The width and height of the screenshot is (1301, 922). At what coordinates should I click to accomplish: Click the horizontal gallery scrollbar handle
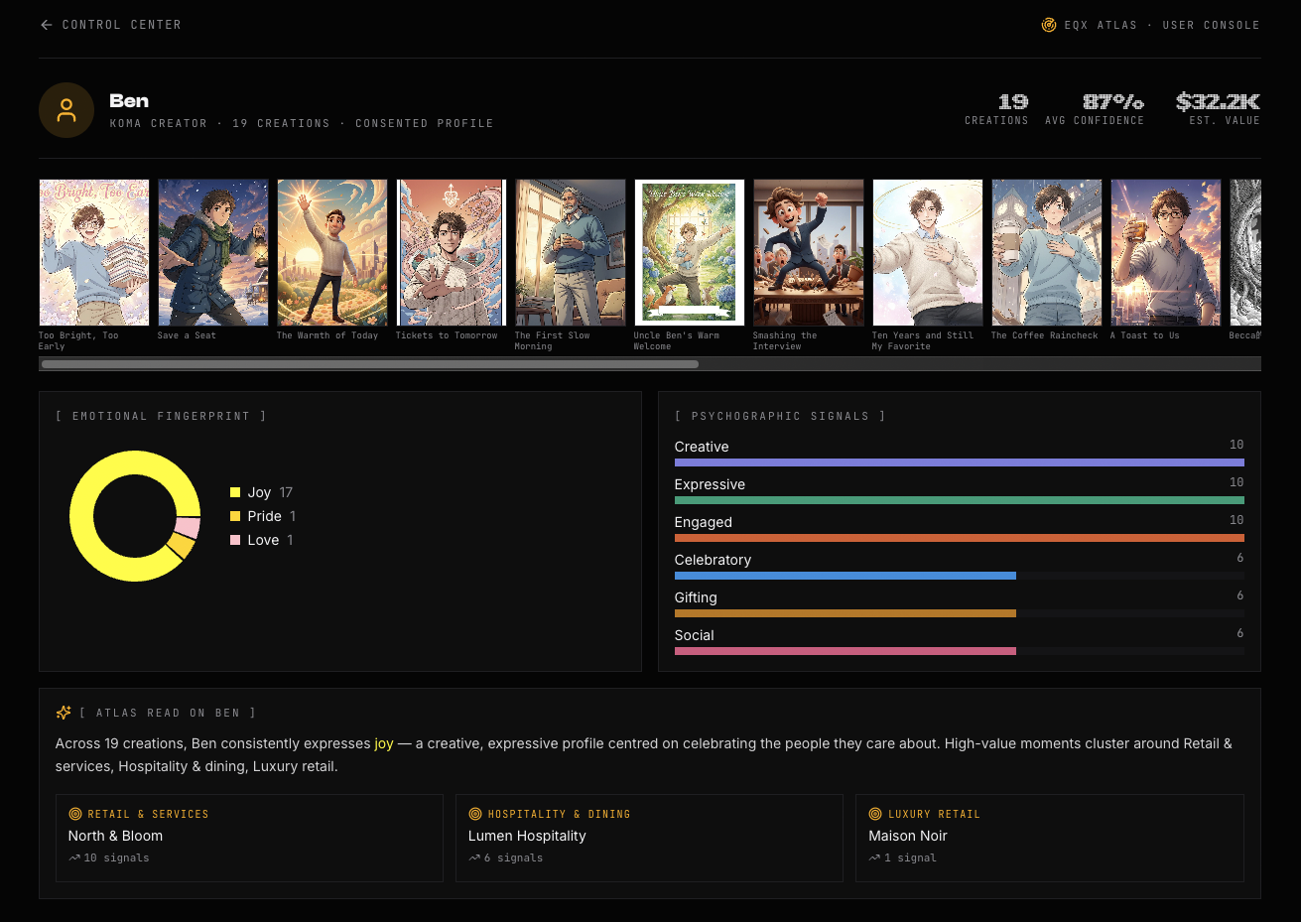[x=369, y=364]
